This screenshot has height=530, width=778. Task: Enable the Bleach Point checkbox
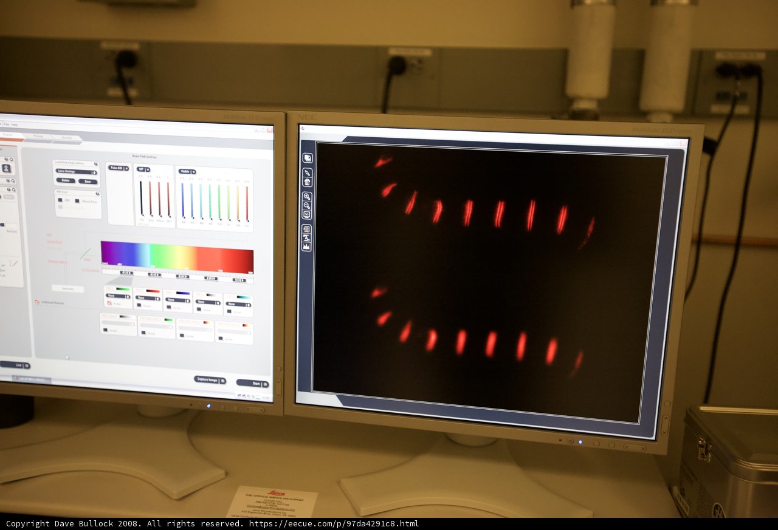77,201
